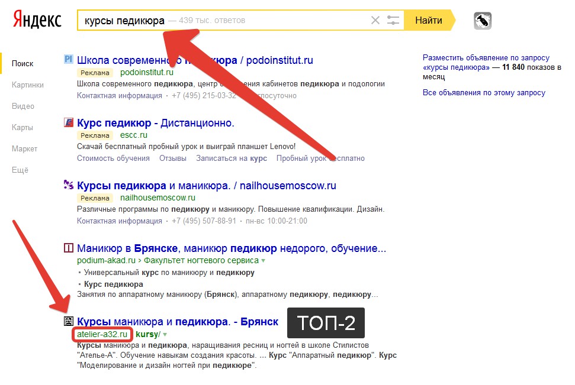Viewport: 575px width, 385px height.
Task: Open Курс педикюр - Дистанционно result
Action: [x=156, y=123]
